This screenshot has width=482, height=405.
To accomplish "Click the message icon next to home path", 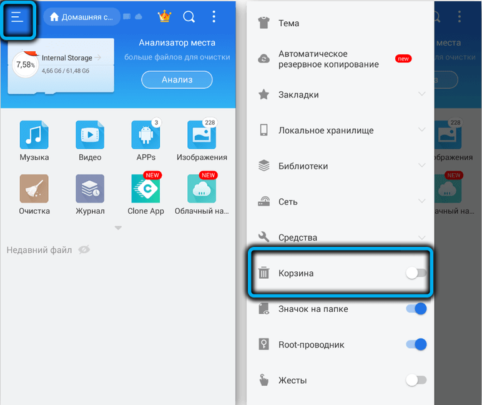I will (x=127, y=17).
